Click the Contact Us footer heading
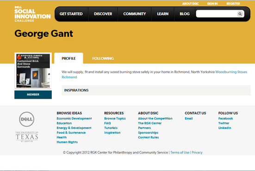The width and height of the screenshot is (255, 171). tap(195, 113)
